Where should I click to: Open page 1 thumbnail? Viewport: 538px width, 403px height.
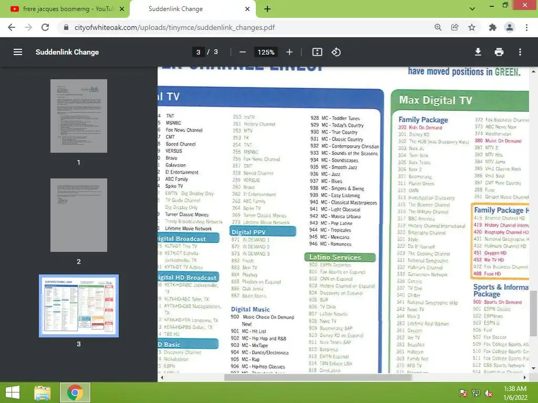79,116
